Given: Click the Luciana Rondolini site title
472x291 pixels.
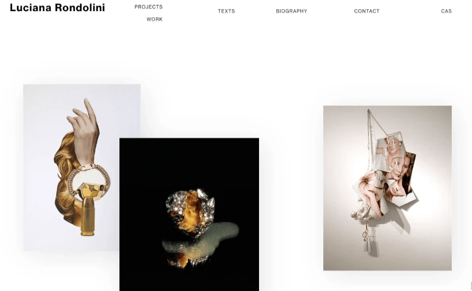Looking at the screenshot, I should [x=57, y=8].
